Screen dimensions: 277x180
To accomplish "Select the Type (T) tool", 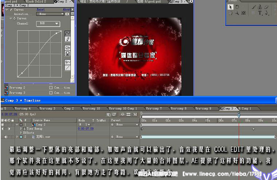I will pos(260,13).
